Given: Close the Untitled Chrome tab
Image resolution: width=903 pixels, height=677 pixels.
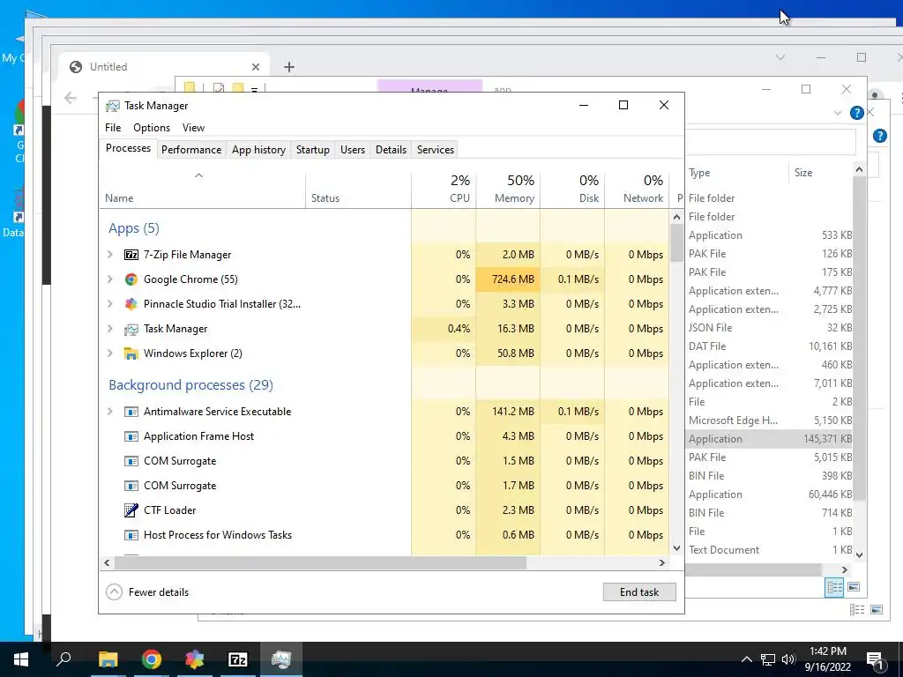Looking at the screenshot, I should pos(256,67).
